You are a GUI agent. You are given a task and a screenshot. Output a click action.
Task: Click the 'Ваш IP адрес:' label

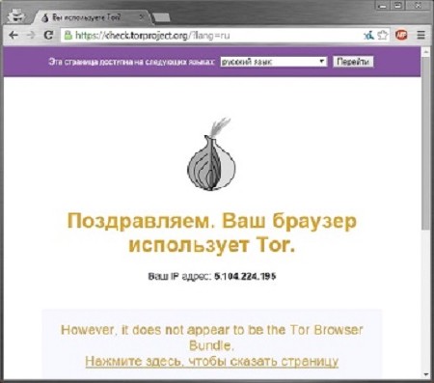click(179, 277)
